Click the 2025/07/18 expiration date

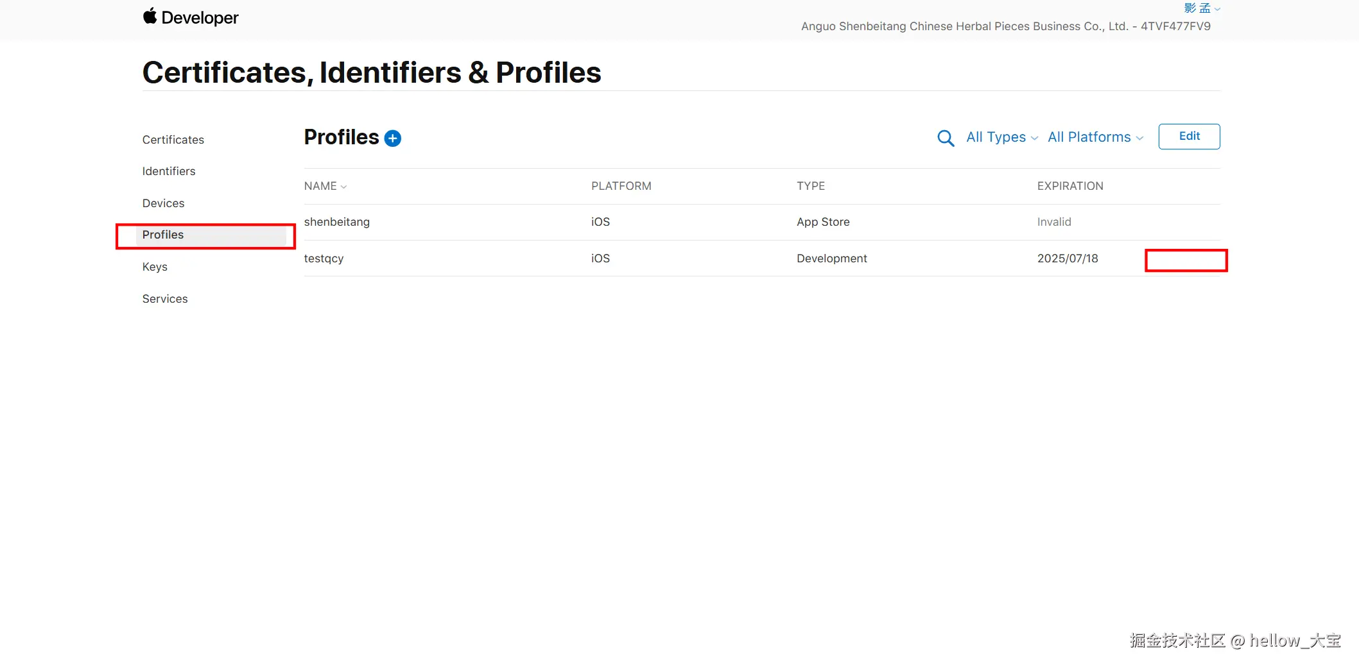pyautogui.click(x=1068, y=258)
